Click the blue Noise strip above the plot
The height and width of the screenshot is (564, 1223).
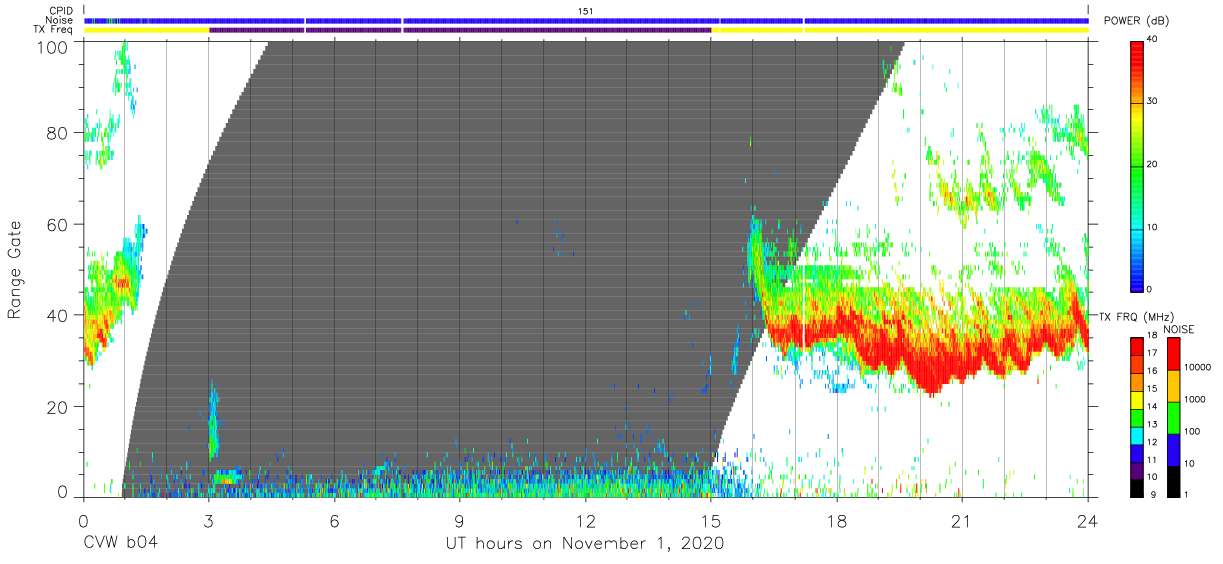coord(586,20)
